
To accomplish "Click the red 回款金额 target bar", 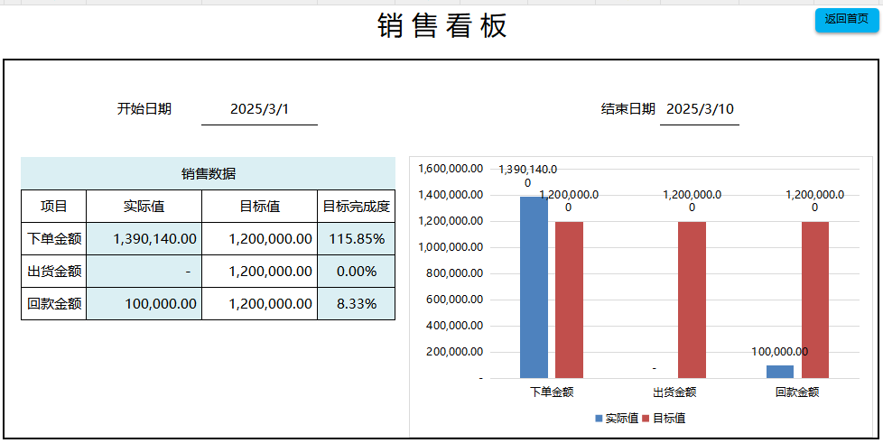I will (x=815, y=300).
